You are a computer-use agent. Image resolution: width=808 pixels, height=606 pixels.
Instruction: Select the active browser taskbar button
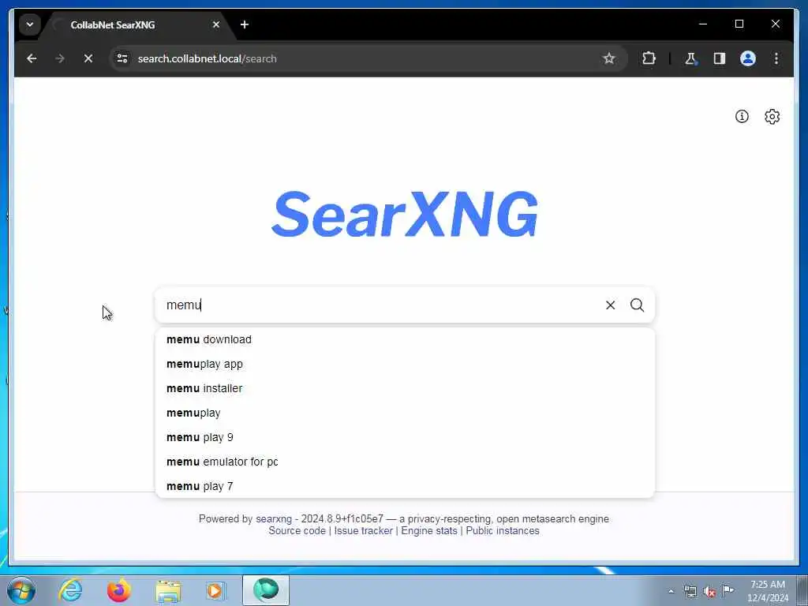(x=265, y=590)
